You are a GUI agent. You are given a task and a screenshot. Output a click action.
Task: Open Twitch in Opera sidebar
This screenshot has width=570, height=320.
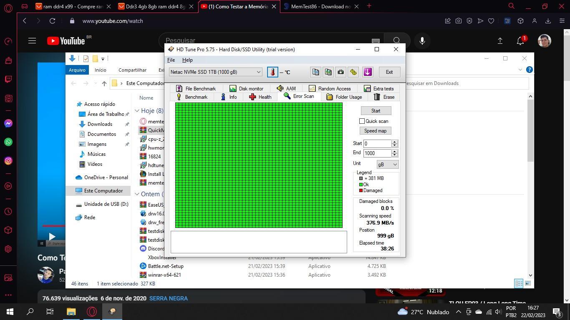coord(8,79)
